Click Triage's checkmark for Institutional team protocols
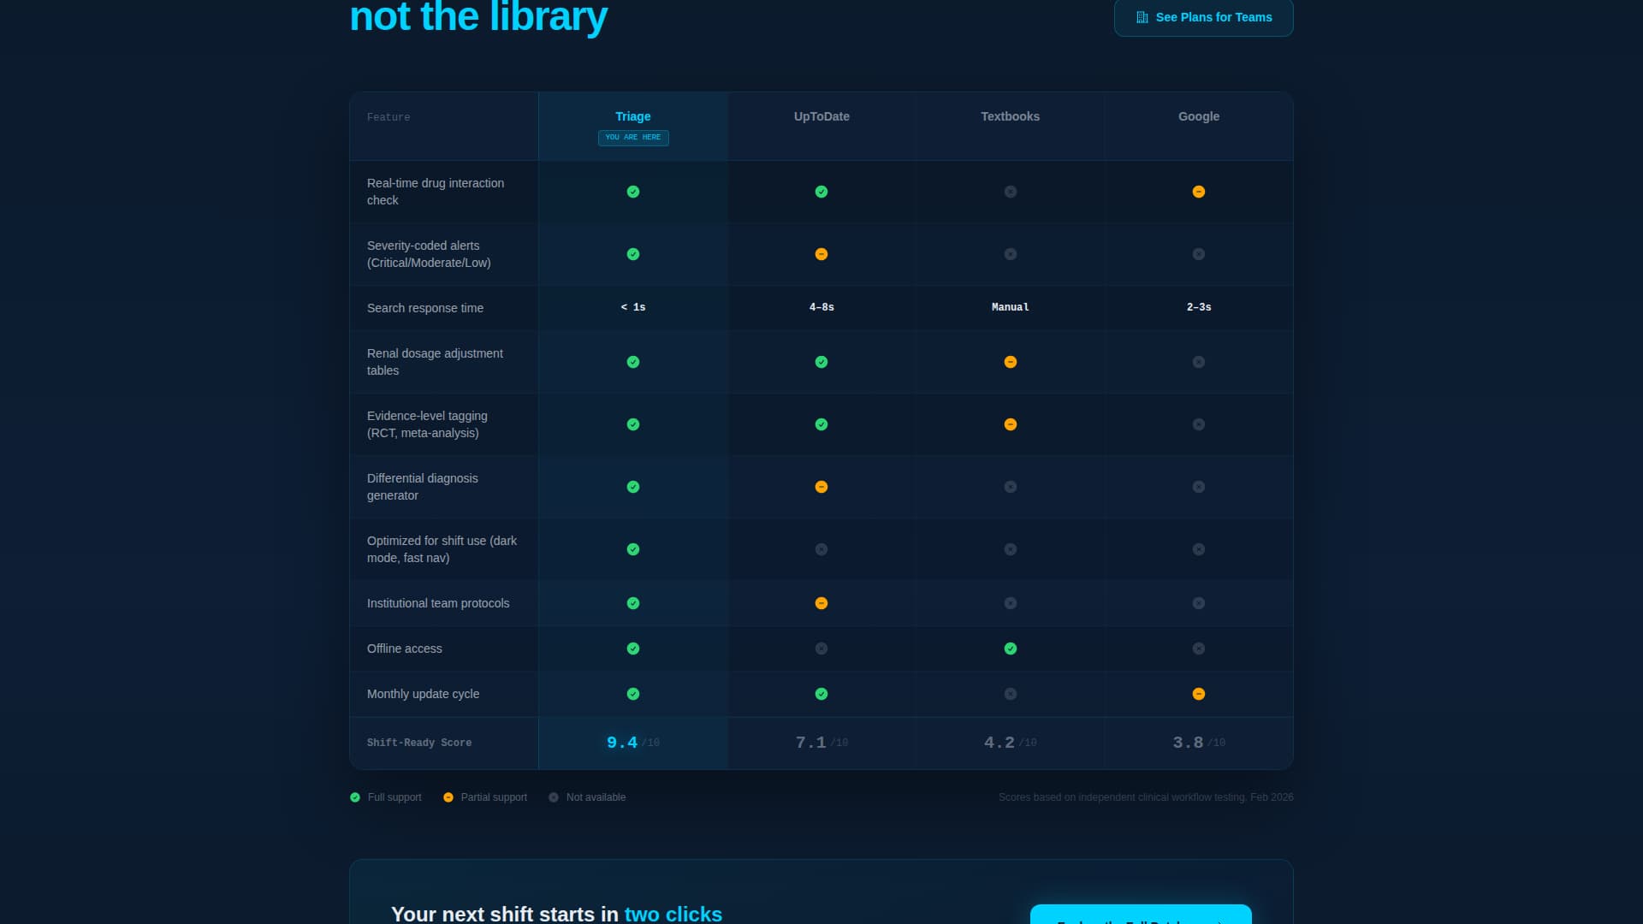 (633, 603)
